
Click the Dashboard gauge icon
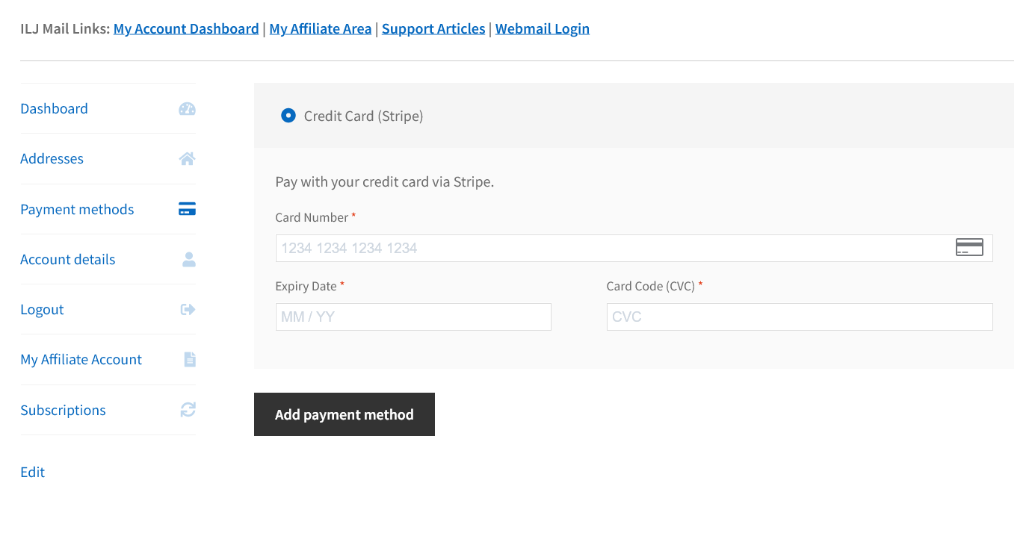(x=187, y=109)
